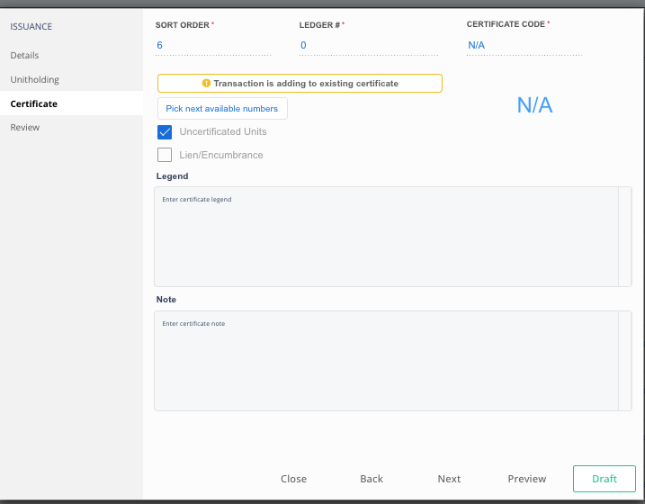Click the existing certificate warning banner
Image resolution: width=645 pixels, height=504 pixels.
coord(300,83)
